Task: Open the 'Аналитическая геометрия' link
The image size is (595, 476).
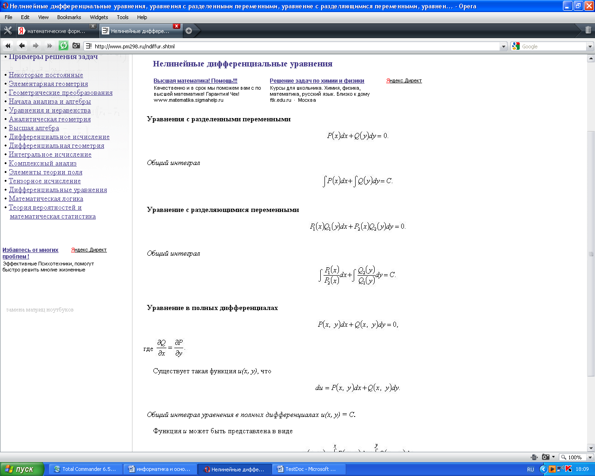Action: pyautogui.click(x=50, y=119)
